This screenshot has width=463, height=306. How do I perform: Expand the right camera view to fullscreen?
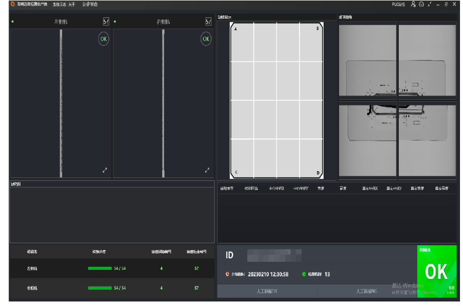pyautogui.click(x=207, y=171)
